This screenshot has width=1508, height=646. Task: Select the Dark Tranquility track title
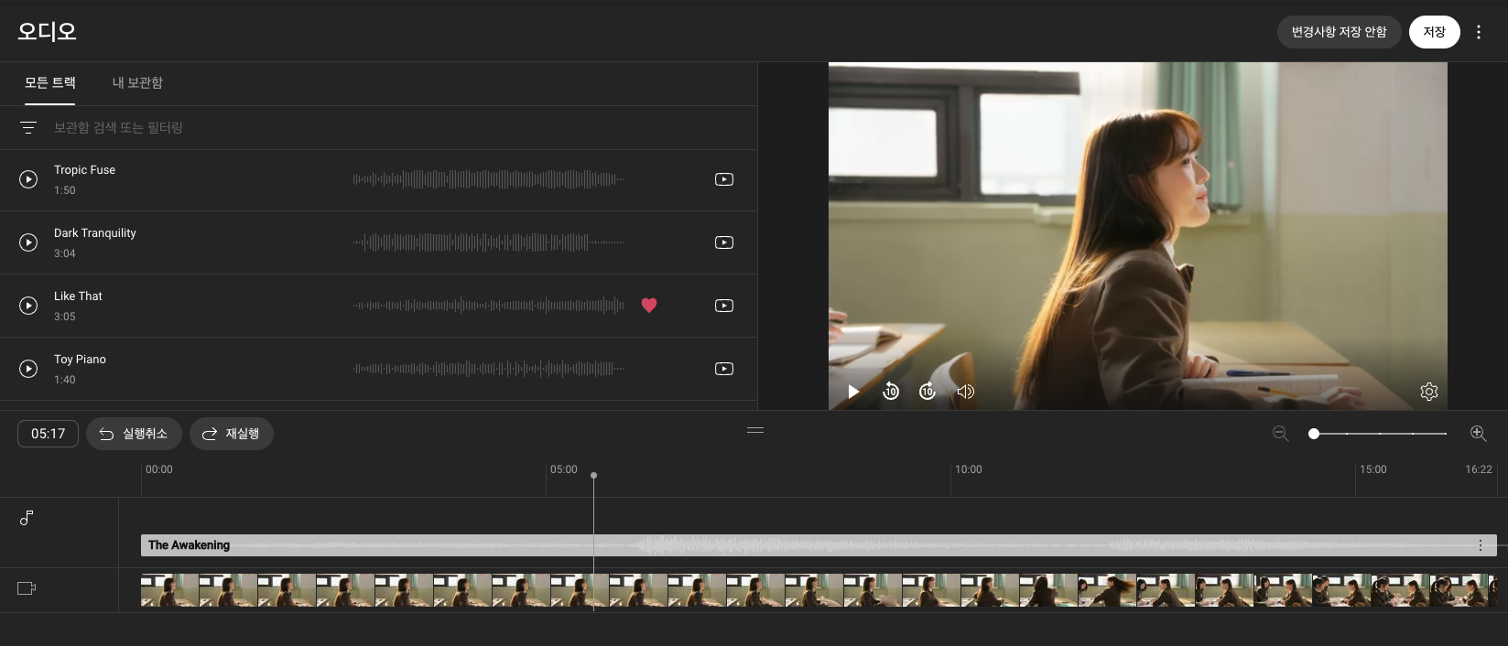[x=95, y=233]
